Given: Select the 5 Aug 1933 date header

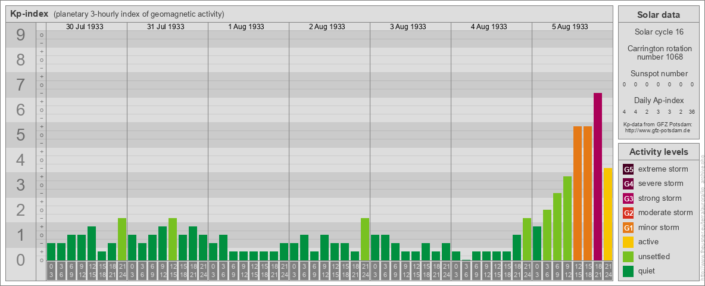Looking at the screenshot, I should coord(570,27).
